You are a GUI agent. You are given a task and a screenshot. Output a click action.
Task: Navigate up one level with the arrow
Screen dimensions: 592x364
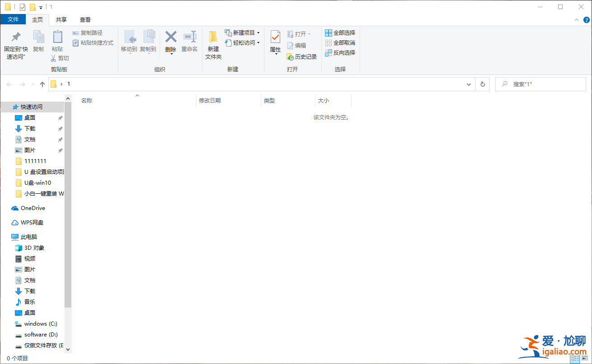coord(42,84)
